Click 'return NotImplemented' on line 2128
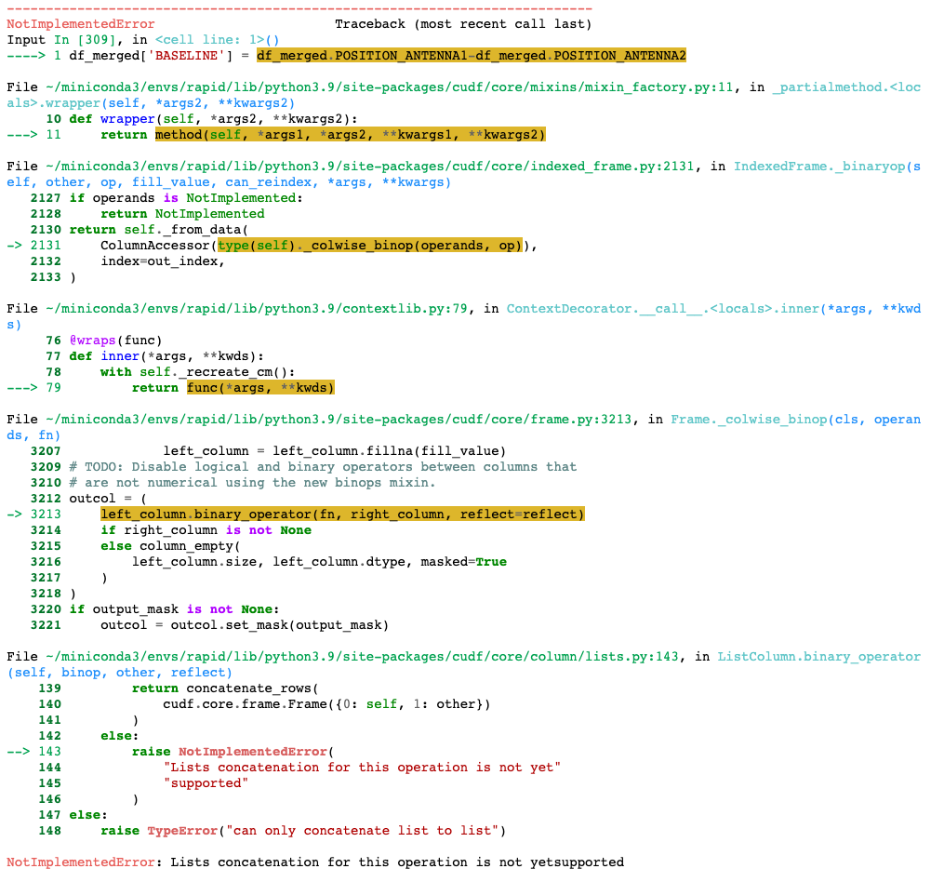The width and height of the screenshot is (944, 882). click(x=182, y=214)
